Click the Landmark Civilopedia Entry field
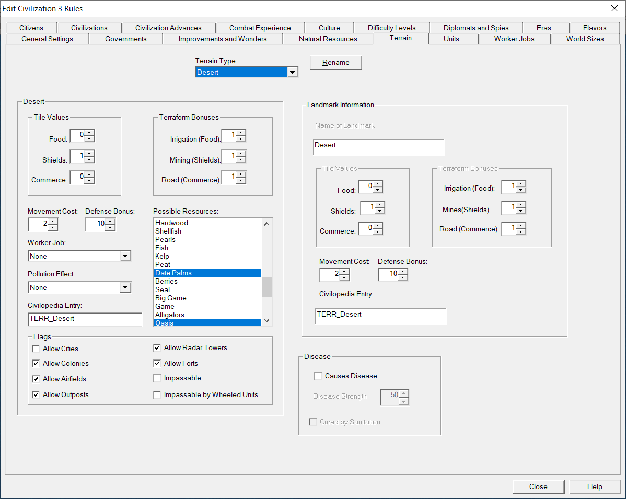The image size is (626, 499). [x=380, y=316]
